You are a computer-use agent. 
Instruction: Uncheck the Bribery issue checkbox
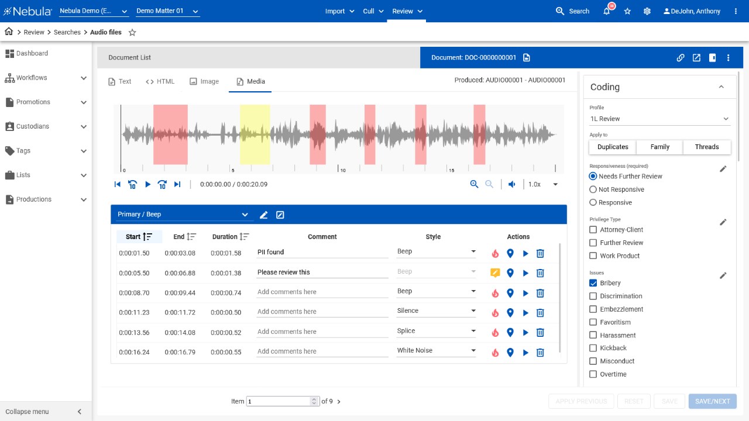(x=593, y=283)
